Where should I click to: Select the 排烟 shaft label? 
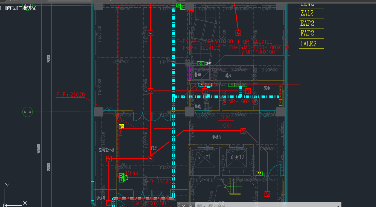(198, 74)
